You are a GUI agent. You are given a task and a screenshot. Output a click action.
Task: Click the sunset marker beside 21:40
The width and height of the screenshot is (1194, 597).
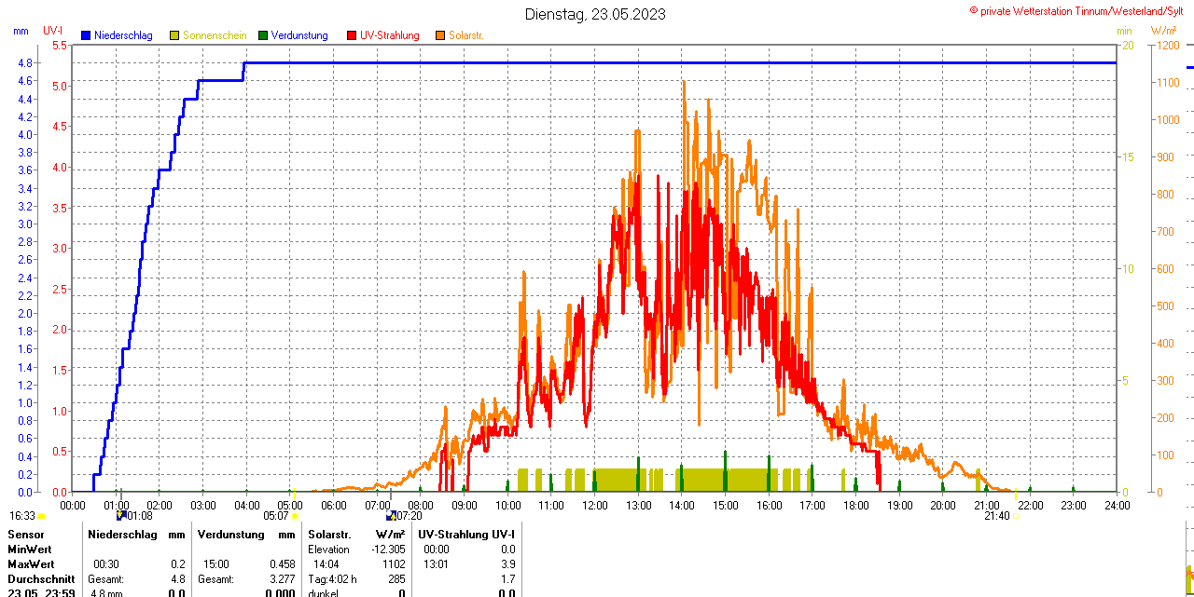click(x=1015, y=515)
